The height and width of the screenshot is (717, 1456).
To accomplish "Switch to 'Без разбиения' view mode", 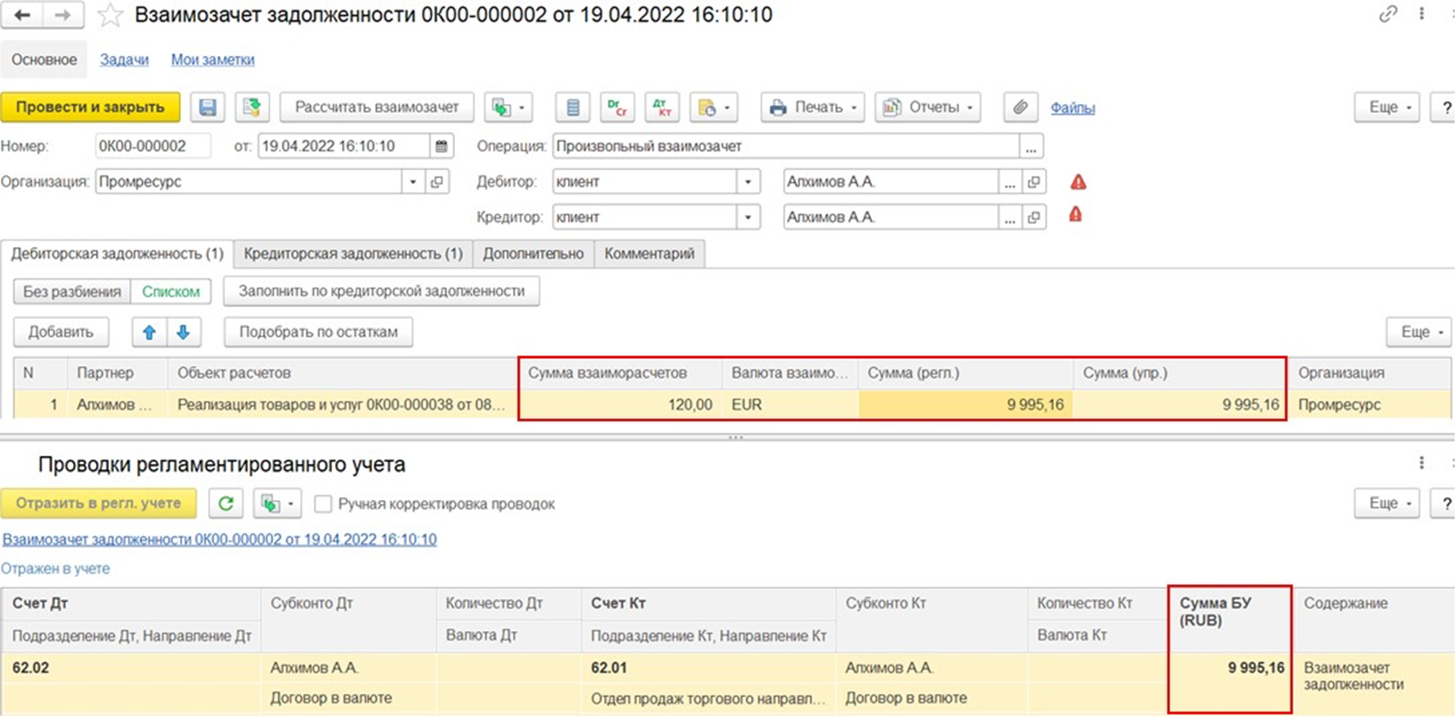I will coord(72,291).
